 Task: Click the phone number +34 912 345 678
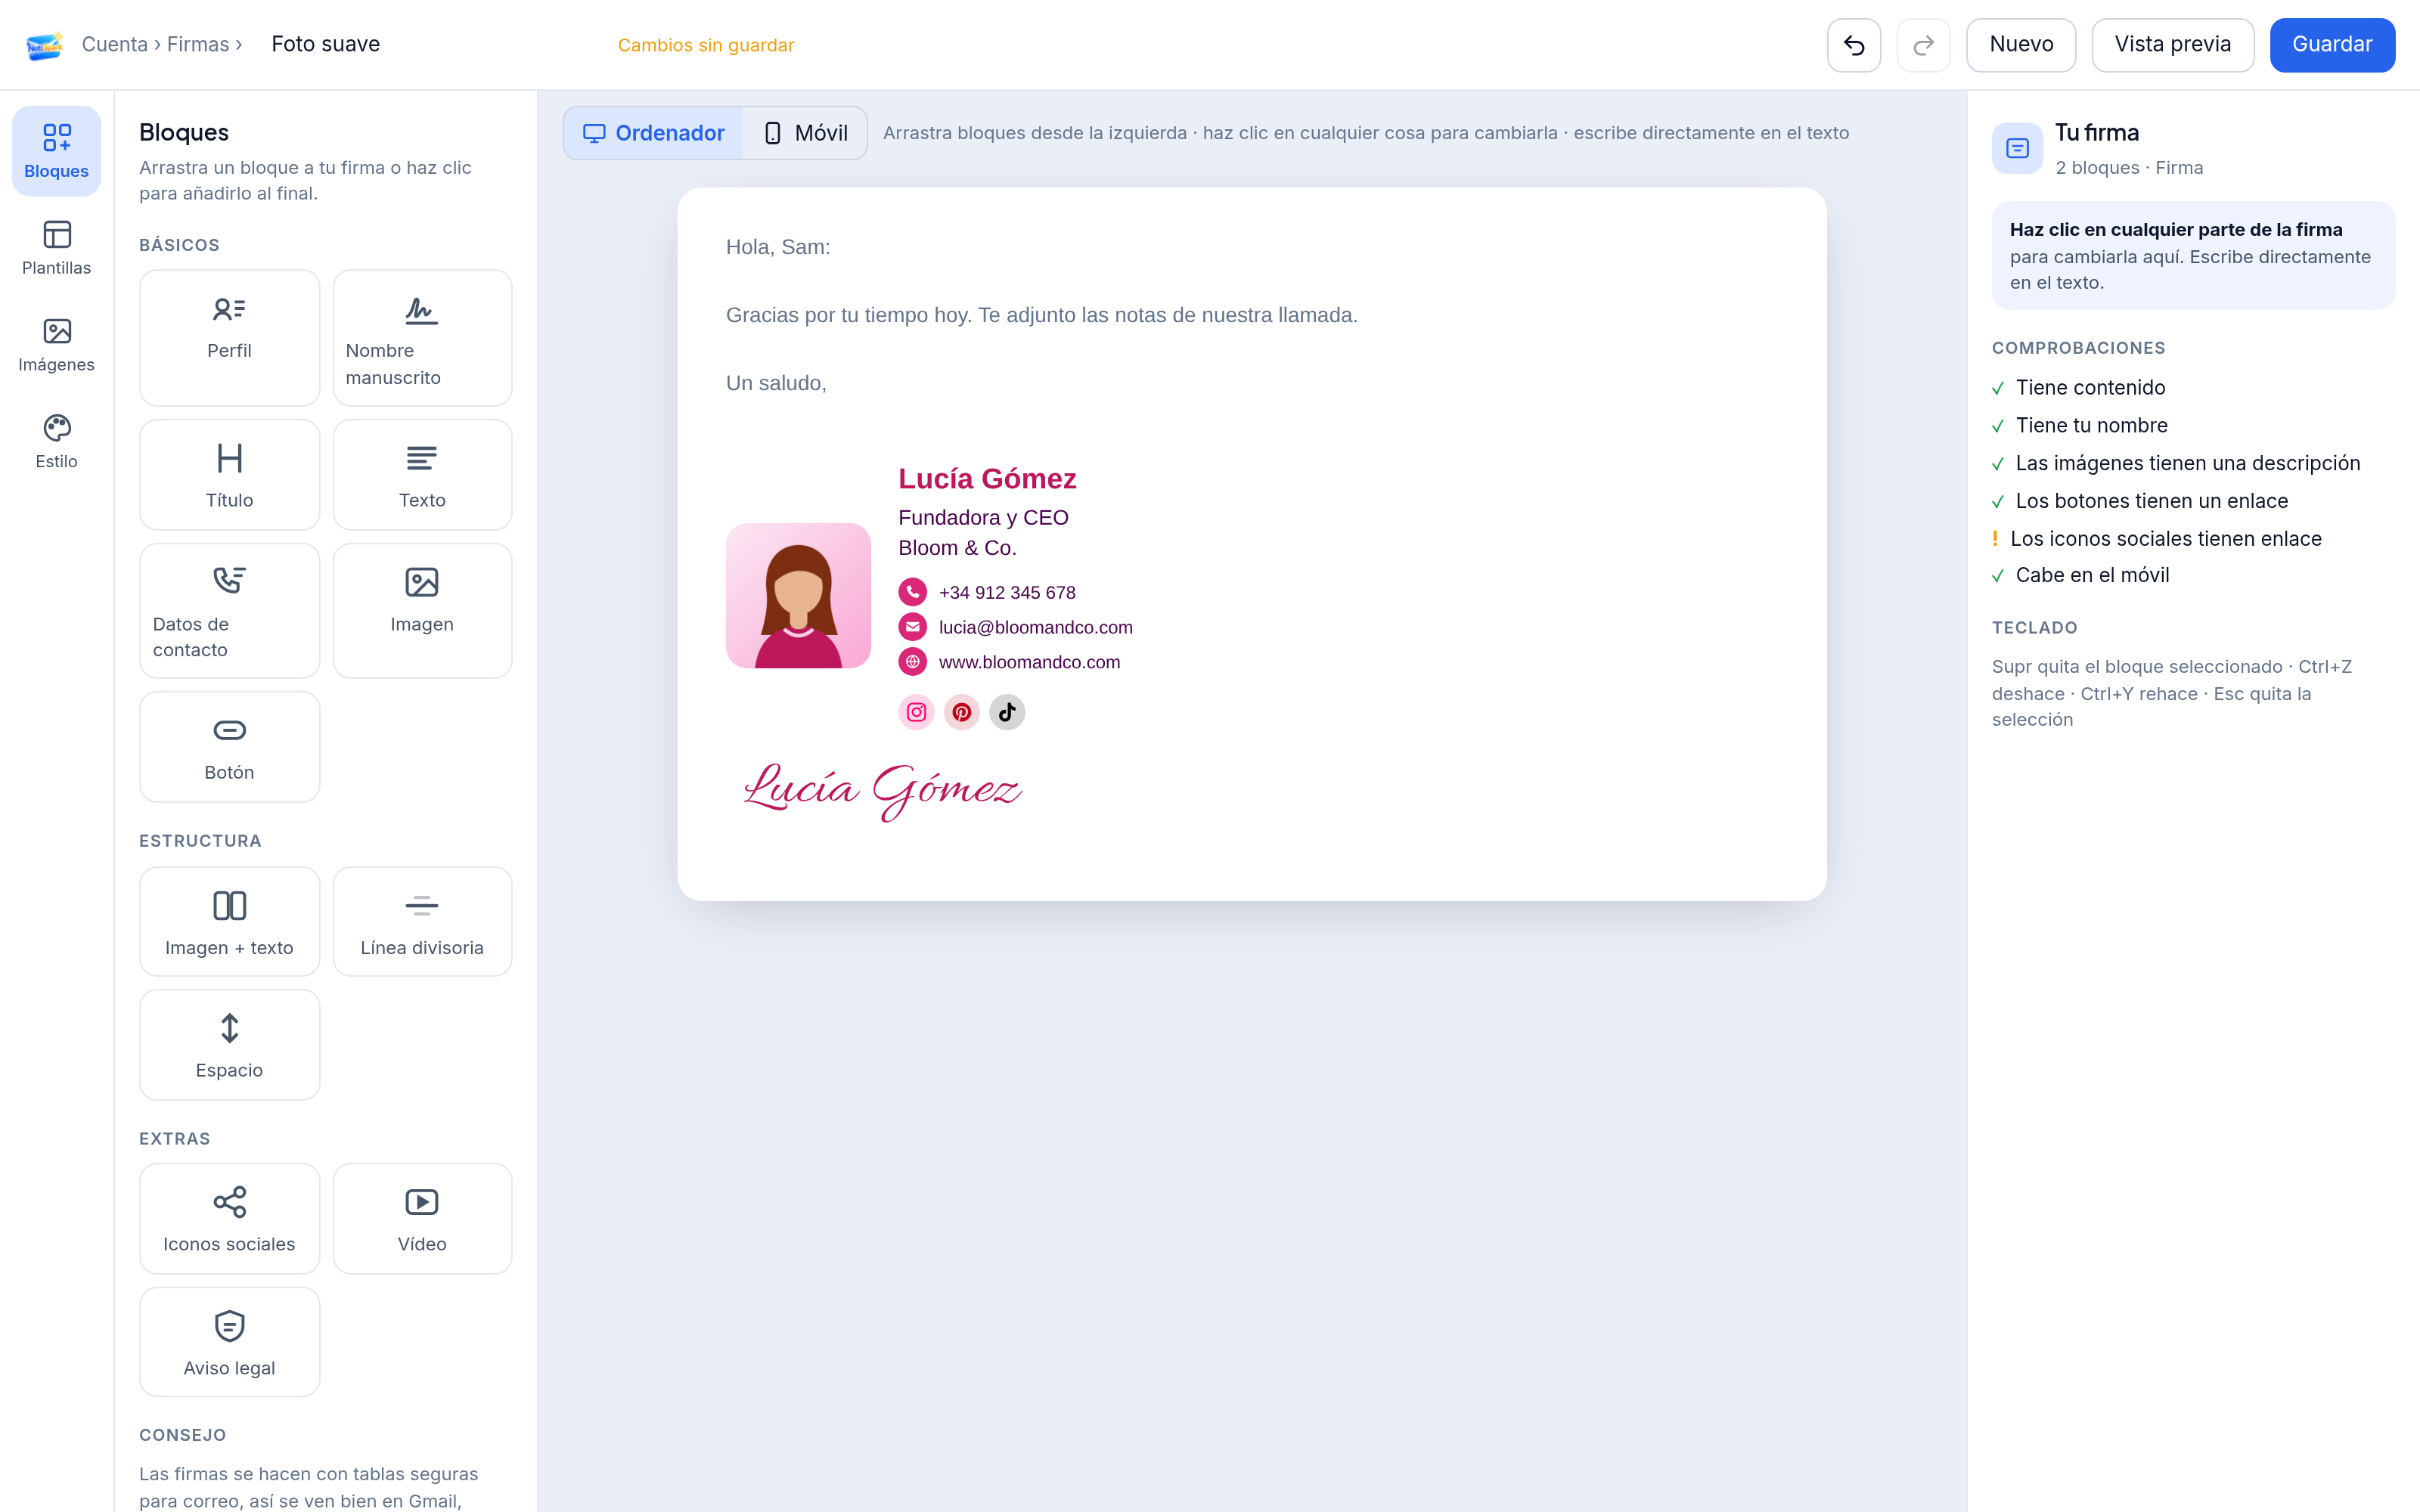coord(1007,592)
